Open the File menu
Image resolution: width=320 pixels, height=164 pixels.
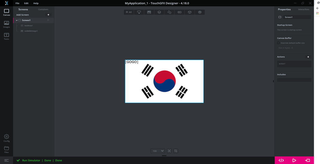[x=17, y=3]
